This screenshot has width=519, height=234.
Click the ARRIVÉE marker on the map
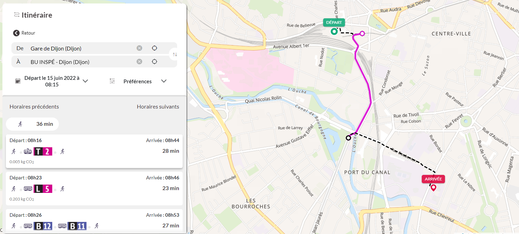(x=433, y=179)
